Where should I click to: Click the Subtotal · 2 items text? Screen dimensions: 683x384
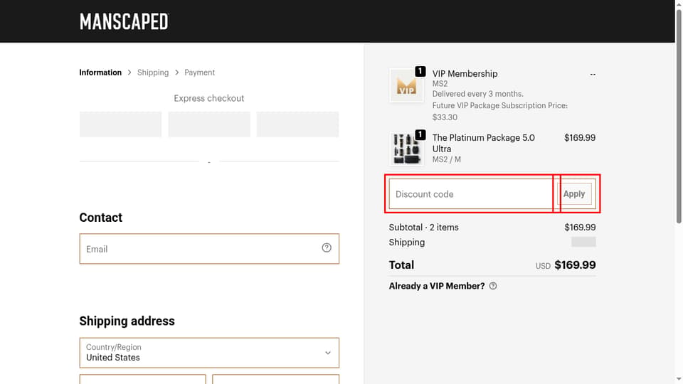coord(424,228)
